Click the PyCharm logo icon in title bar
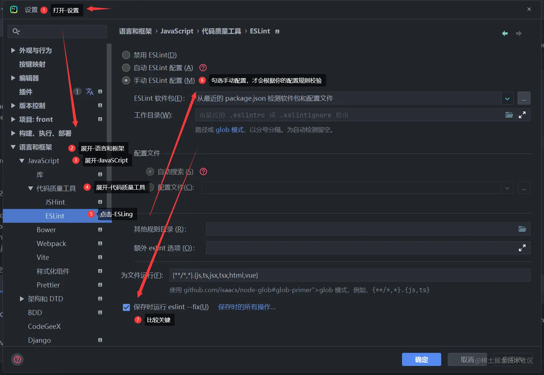 point(14,9)
